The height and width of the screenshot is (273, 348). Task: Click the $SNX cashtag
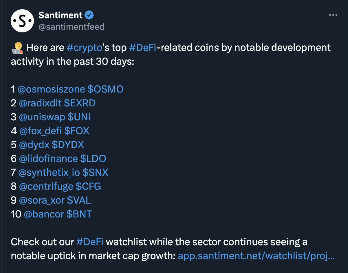point(95,173)
